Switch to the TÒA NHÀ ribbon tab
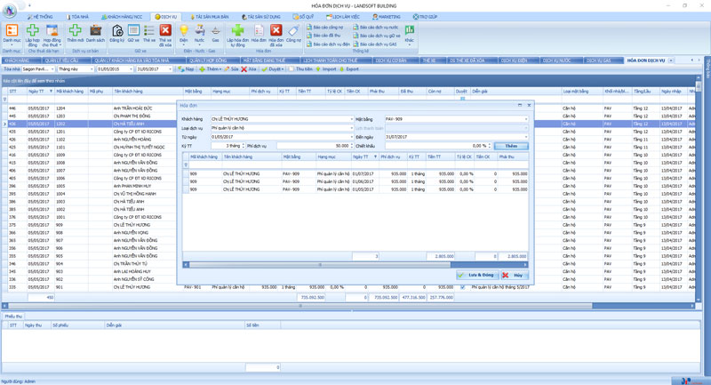 coord(78,17)
